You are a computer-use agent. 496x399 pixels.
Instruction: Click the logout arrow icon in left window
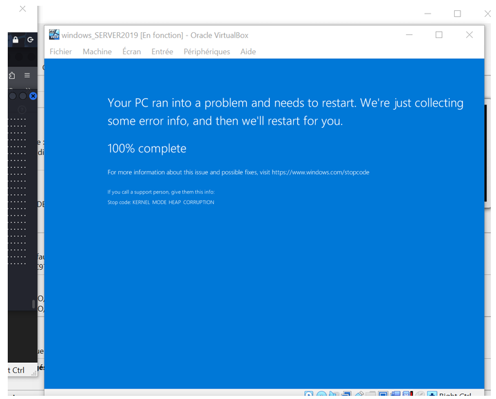(x=30, y=40)
